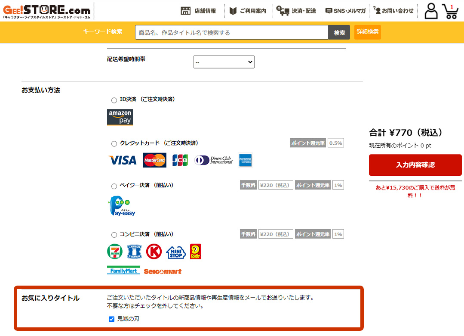The width and height of the screenshot is (464, 336).
Task: Open 決済・配送 menu item
Action: point(304,11)
